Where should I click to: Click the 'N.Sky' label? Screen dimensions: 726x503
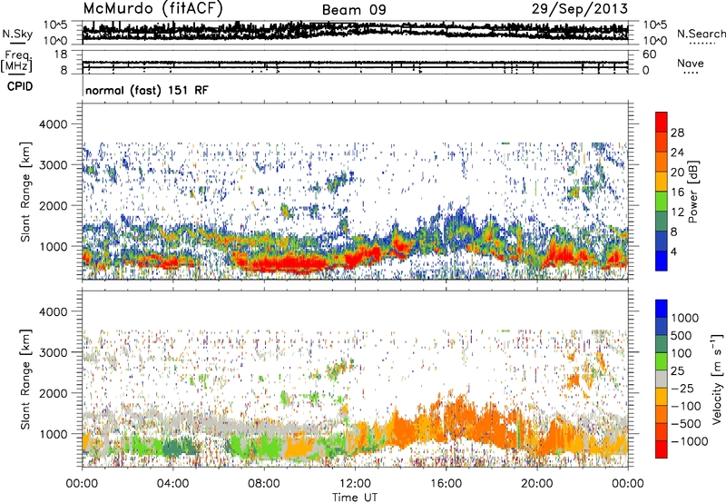coord(17,34)
